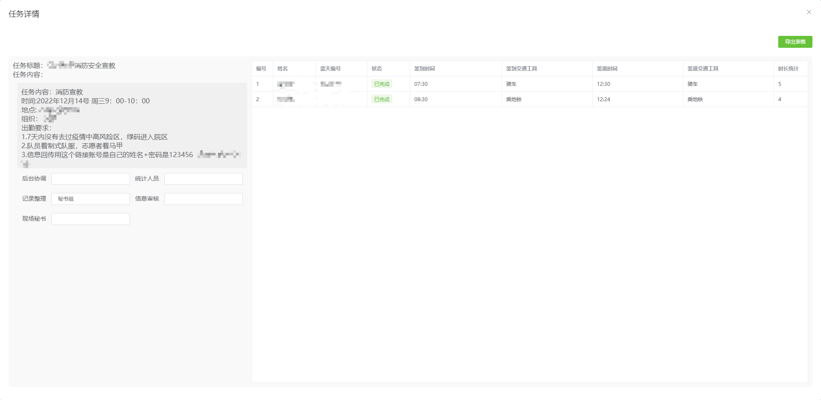Click the 后台协调 input field
This screenshot has height=400, width=821.
[90, 179]
